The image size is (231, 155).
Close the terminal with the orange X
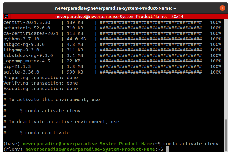click(x=222, y=8)
